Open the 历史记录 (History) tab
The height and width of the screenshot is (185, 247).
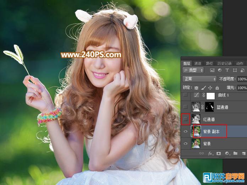(225, 63)
